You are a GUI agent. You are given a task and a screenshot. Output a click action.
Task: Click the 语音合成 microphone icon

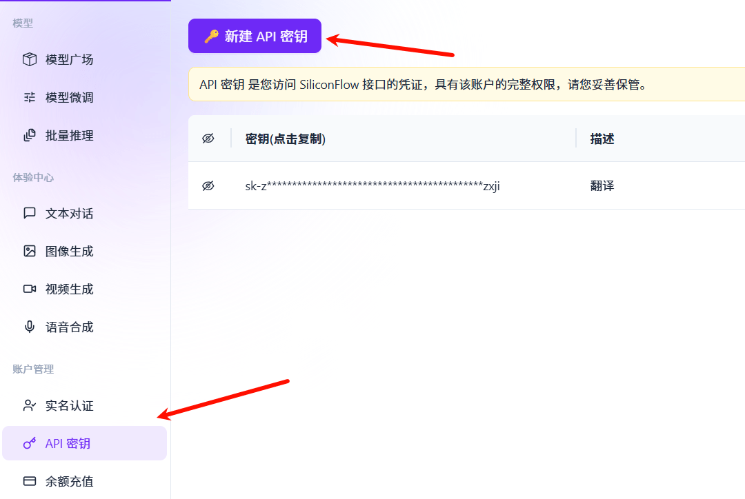[30, 326]
